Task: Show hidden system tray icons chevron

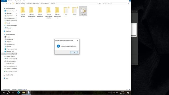Action: pyautogui.click(x=109, y=93)
